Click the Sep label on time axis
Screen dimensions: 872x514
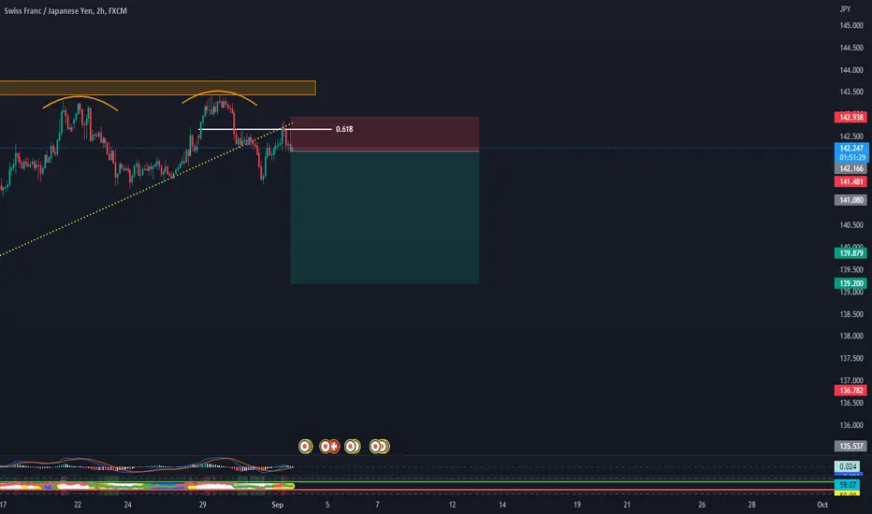[x=277, y=505]
